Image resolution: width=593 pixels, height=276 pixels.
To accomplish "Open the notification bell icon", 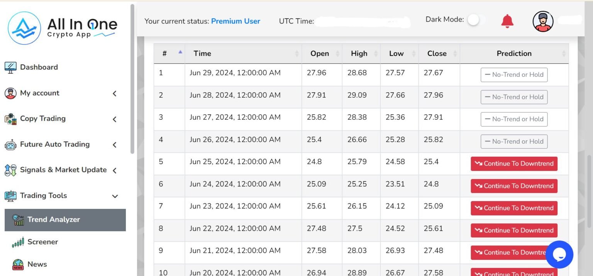I will click(507, 21).
